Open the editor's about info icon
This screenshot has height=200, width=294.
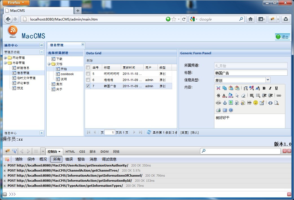[x=231, y=110]
